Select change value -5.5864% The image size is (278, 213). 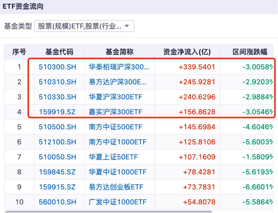pyautogui.click(x=258, y=202)
